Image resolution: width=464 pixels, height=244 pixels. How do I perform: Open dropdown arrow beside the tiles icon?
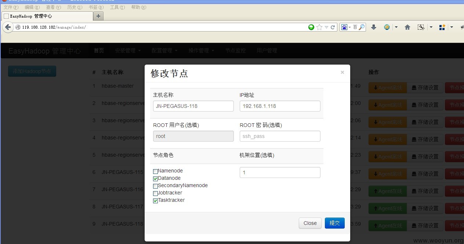tap(452, 27)
